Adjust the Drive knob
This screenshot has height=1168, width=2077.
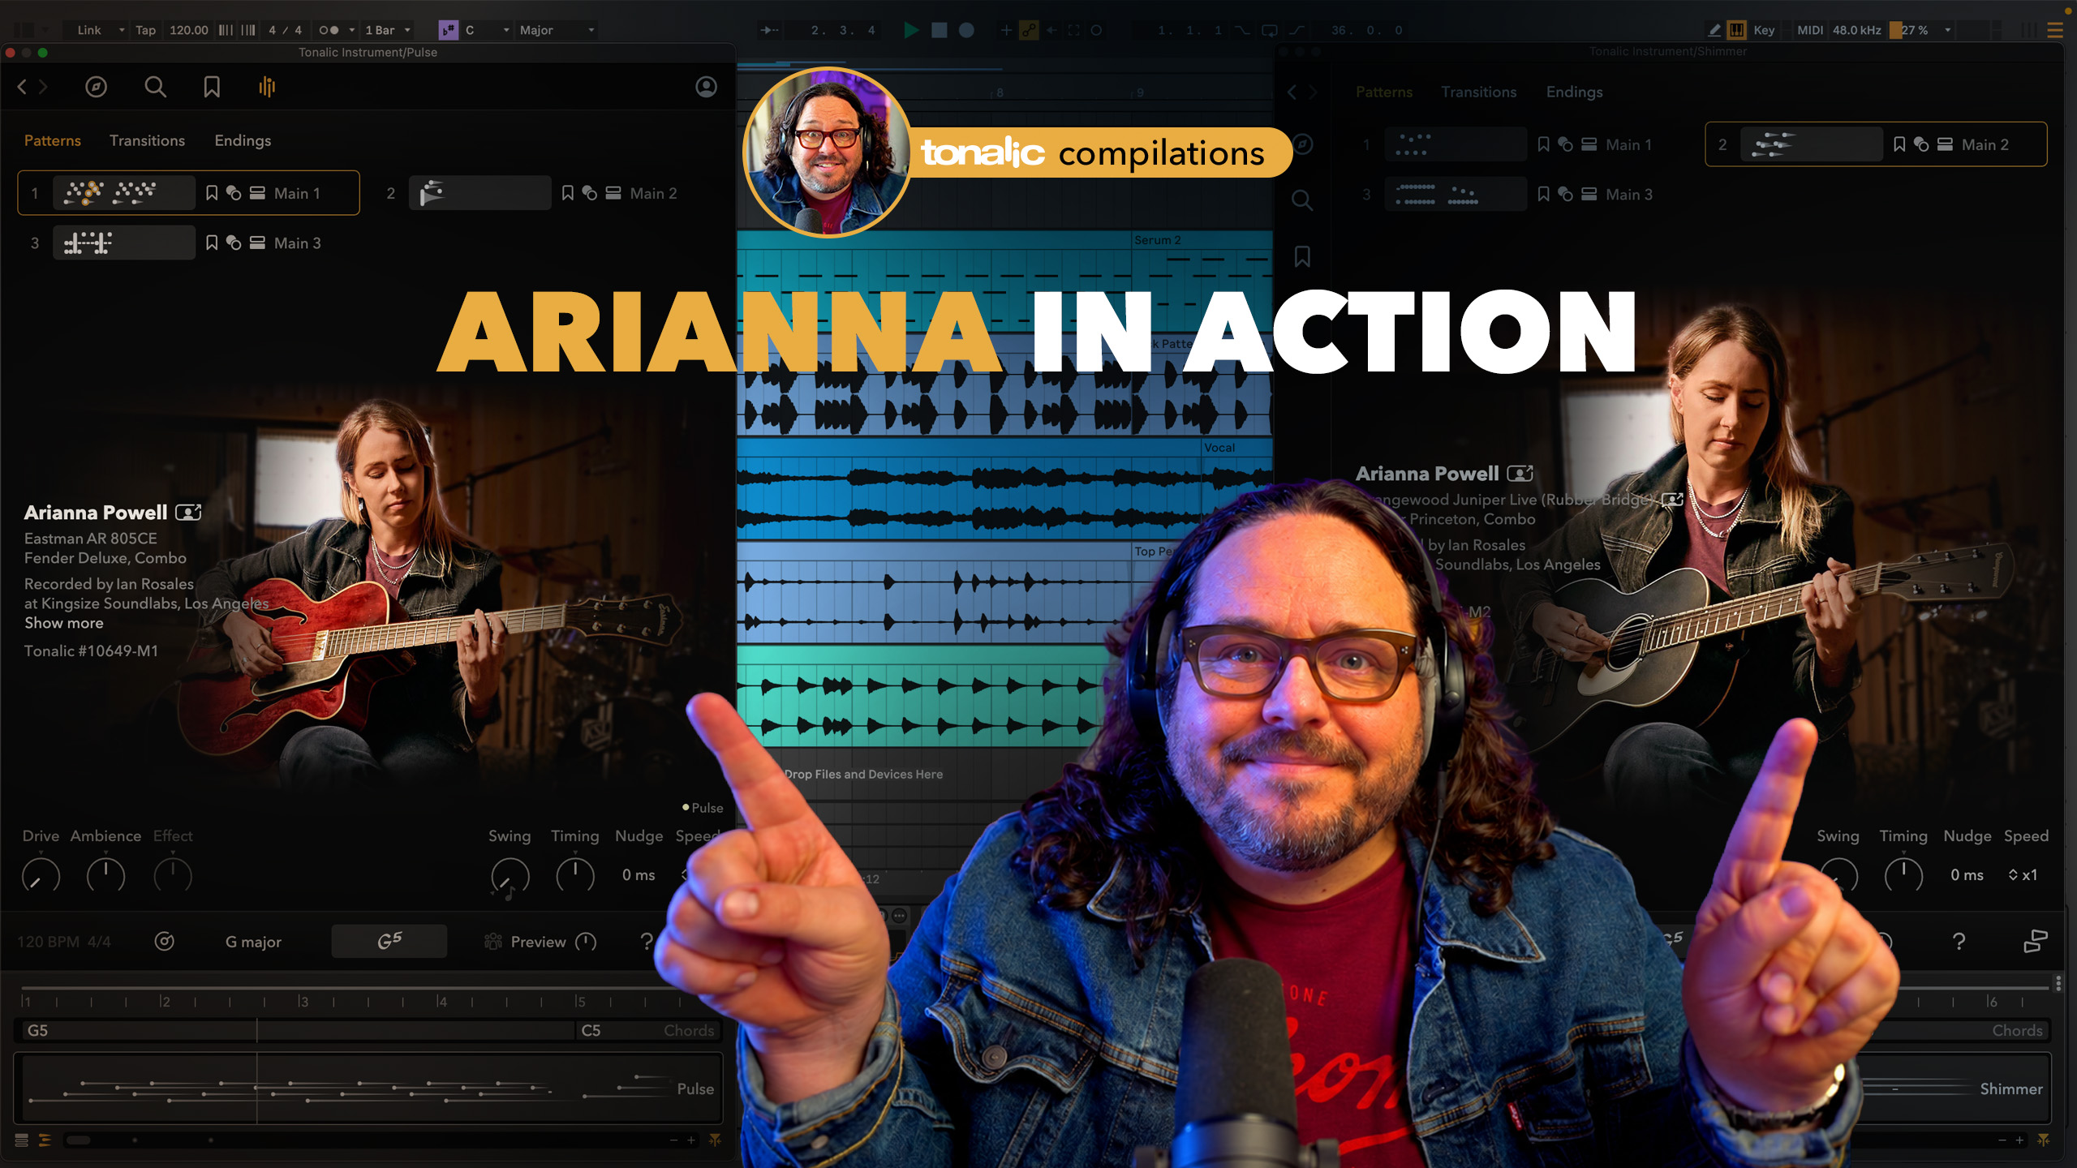pos(41,876)
